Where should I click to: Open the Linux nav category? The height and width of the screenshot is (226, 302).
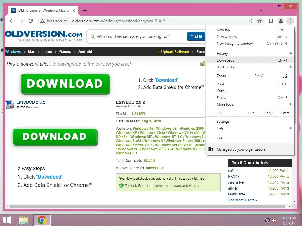47,52
